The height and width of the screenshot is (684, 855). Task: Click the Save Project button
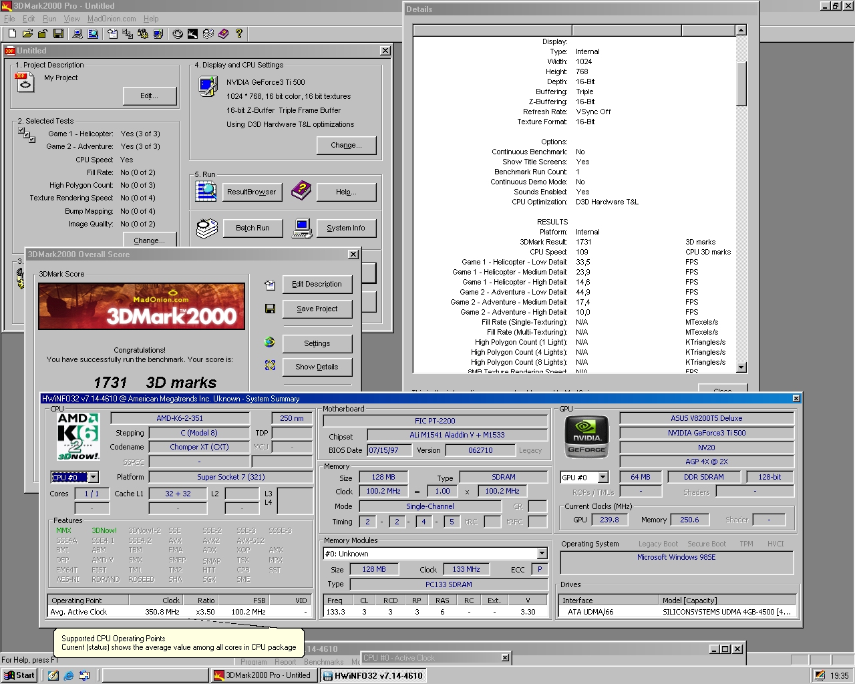317,309
